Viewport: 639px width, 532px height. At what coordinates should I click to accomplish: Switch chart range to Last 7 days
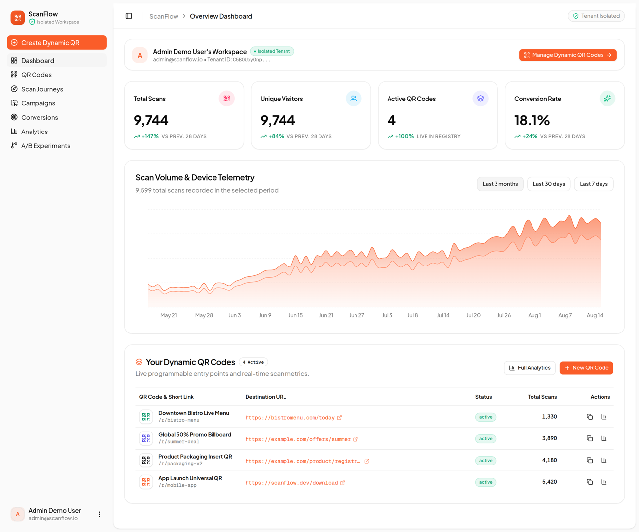click(x=594, y=184)
